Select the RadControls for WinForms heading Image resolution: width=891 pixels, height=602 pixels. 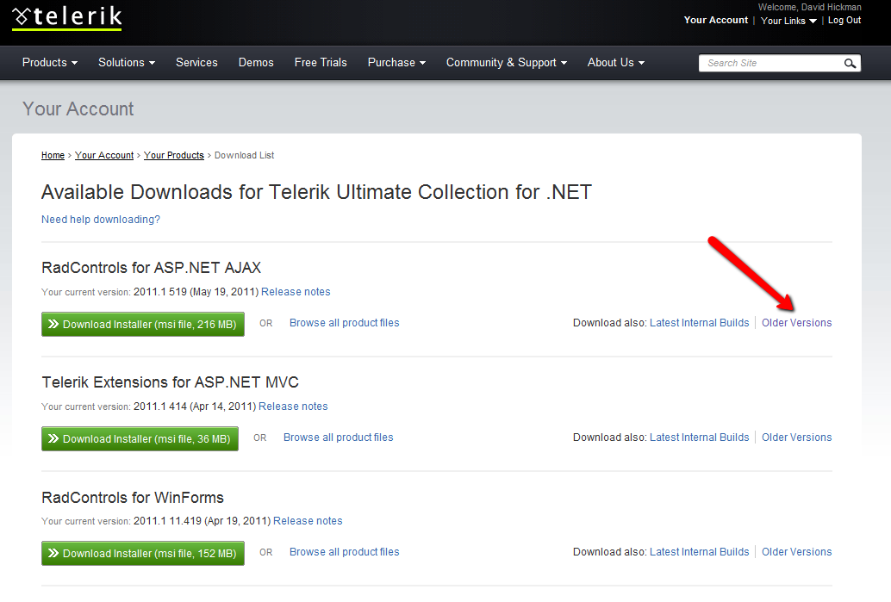point(133,498)
